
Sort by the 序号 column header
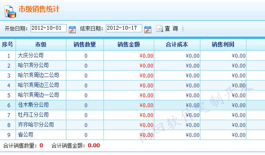8,45
